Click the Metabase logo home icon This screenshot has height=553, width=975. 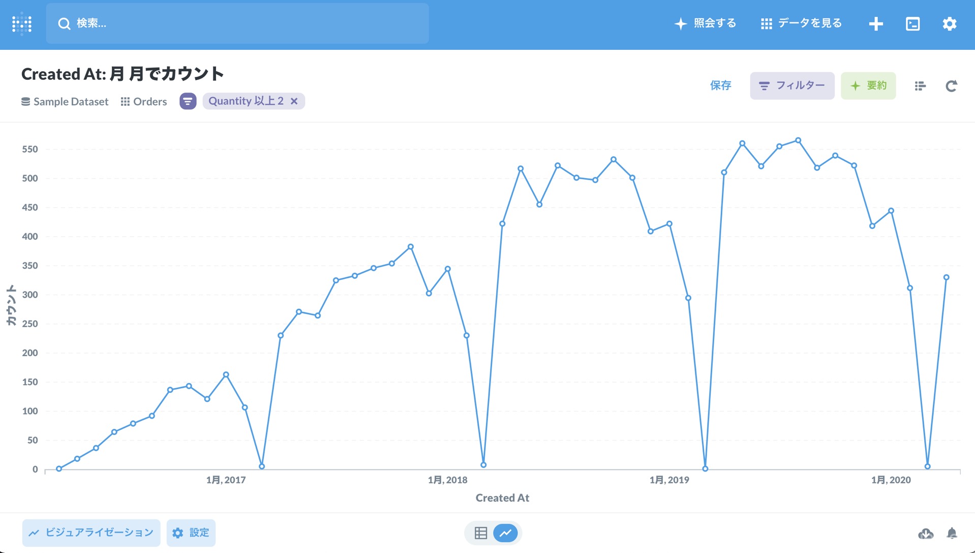22,23
